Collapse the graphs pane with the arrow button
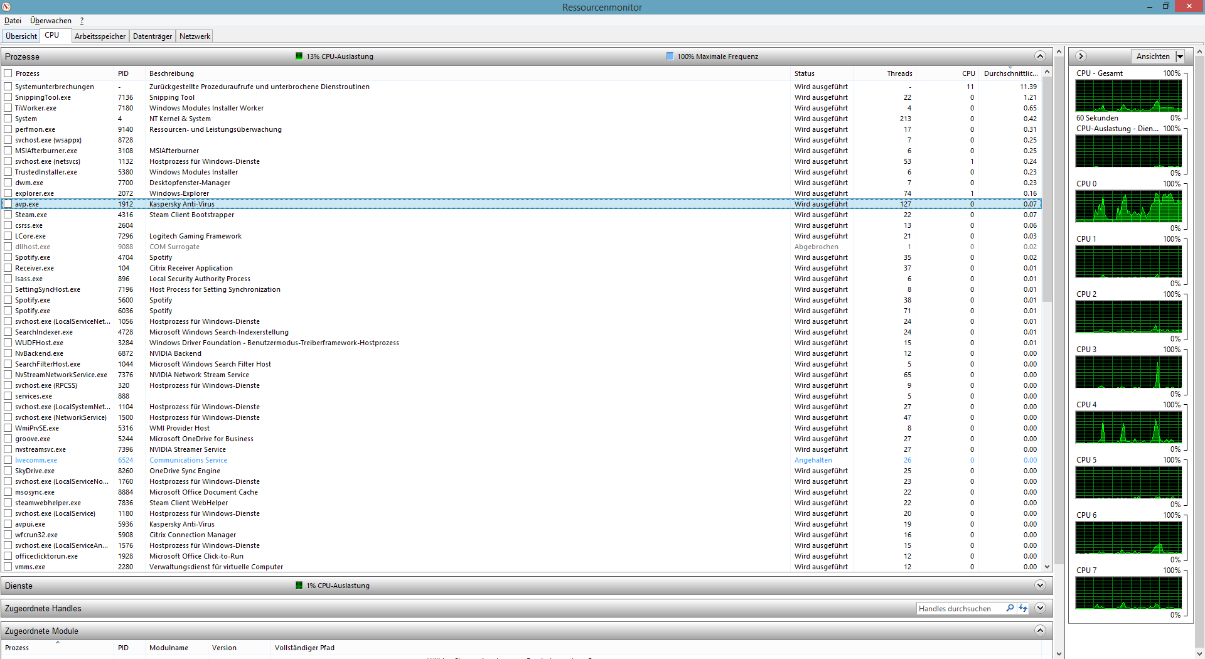The image size is (1205, 659). [1081, 56]
